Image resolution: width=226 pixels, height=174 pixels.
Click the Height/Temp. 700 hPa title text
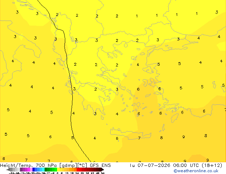28,165
